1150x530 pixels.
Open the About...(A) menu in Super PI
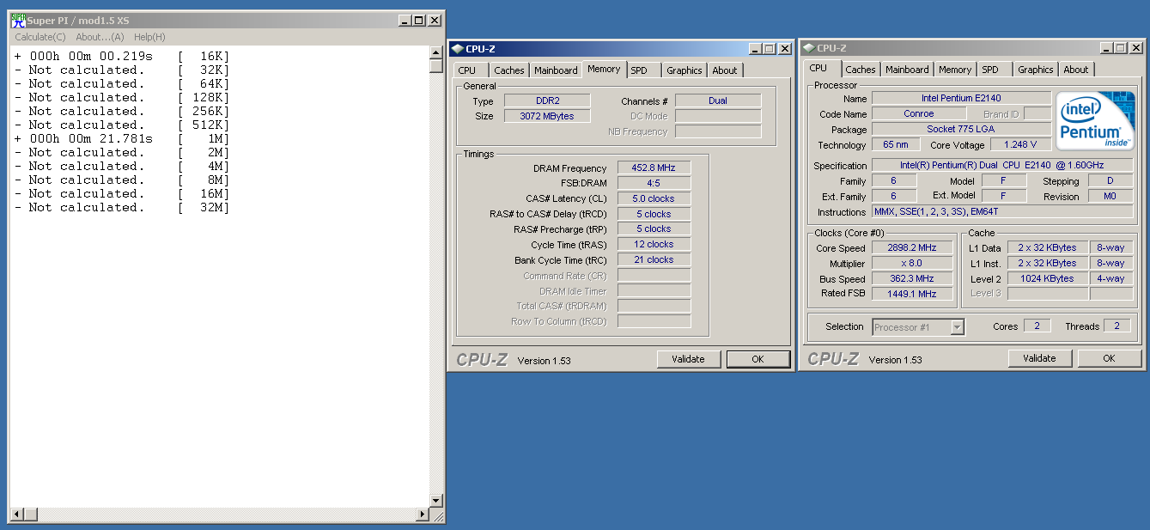(100, 37)
